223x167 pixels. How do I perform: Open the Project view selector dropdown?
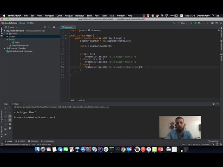tap(11, 27)
